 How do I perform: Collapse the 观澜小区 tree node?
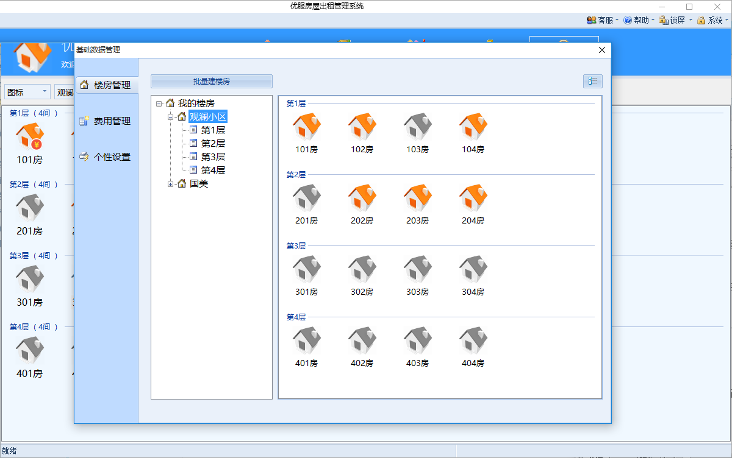(171, 117)
